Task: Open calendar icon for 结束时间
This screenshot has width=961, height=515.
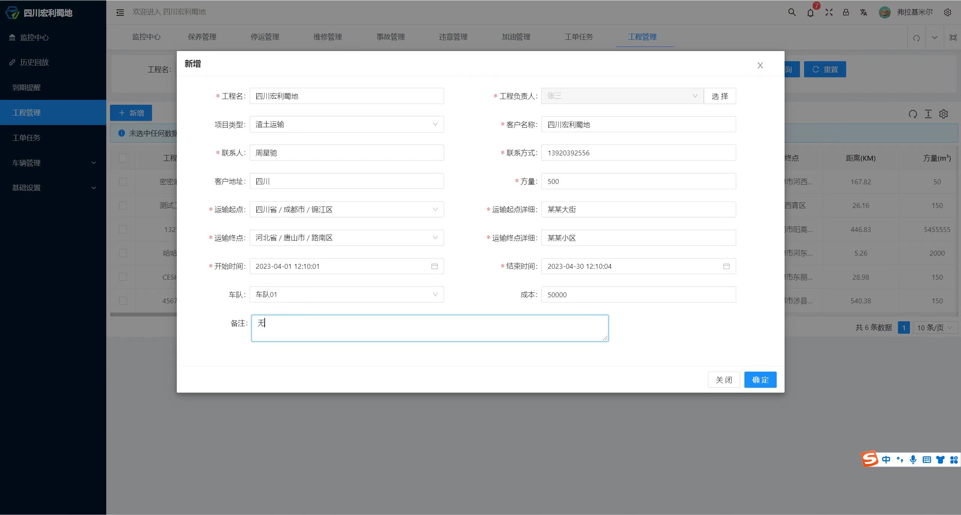Action: click(726, 266)
